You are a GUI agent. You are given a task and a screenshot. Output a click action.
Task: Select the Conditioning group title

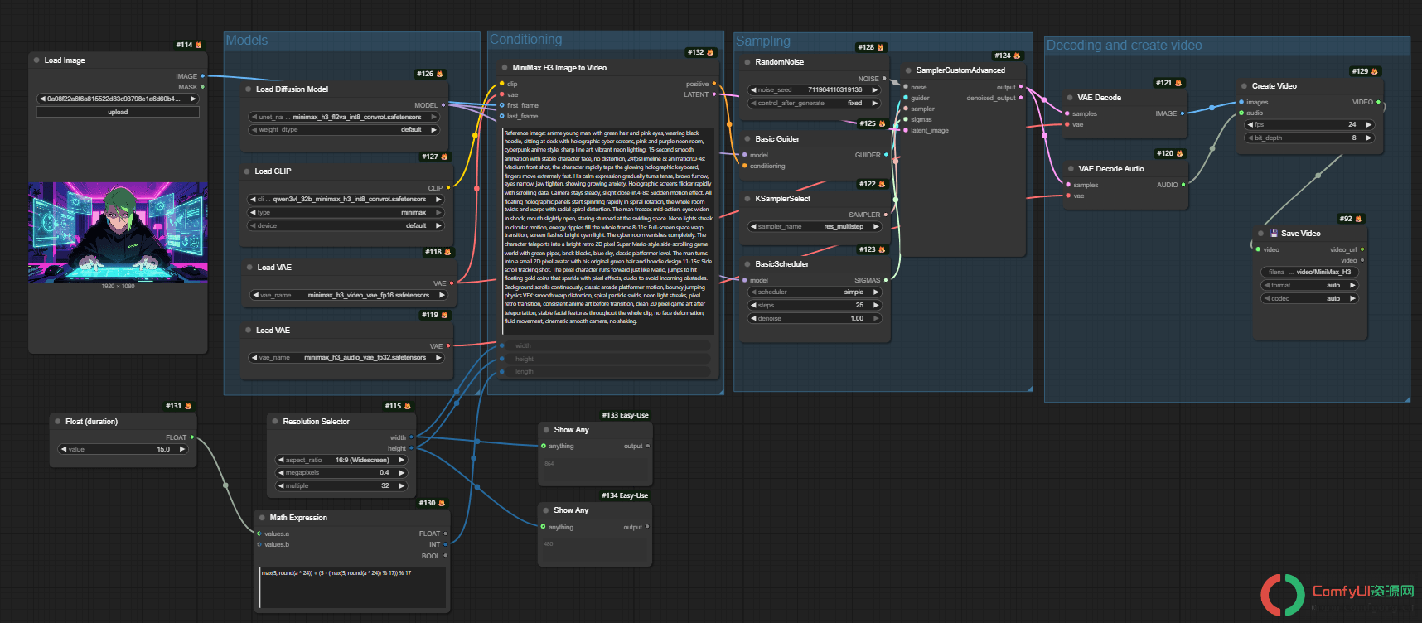(x=525, y=40)
